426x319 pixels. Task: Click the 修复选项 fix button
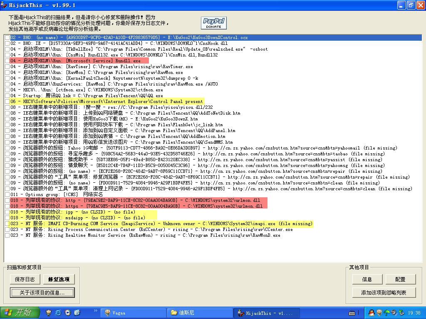tap(59, 279)
